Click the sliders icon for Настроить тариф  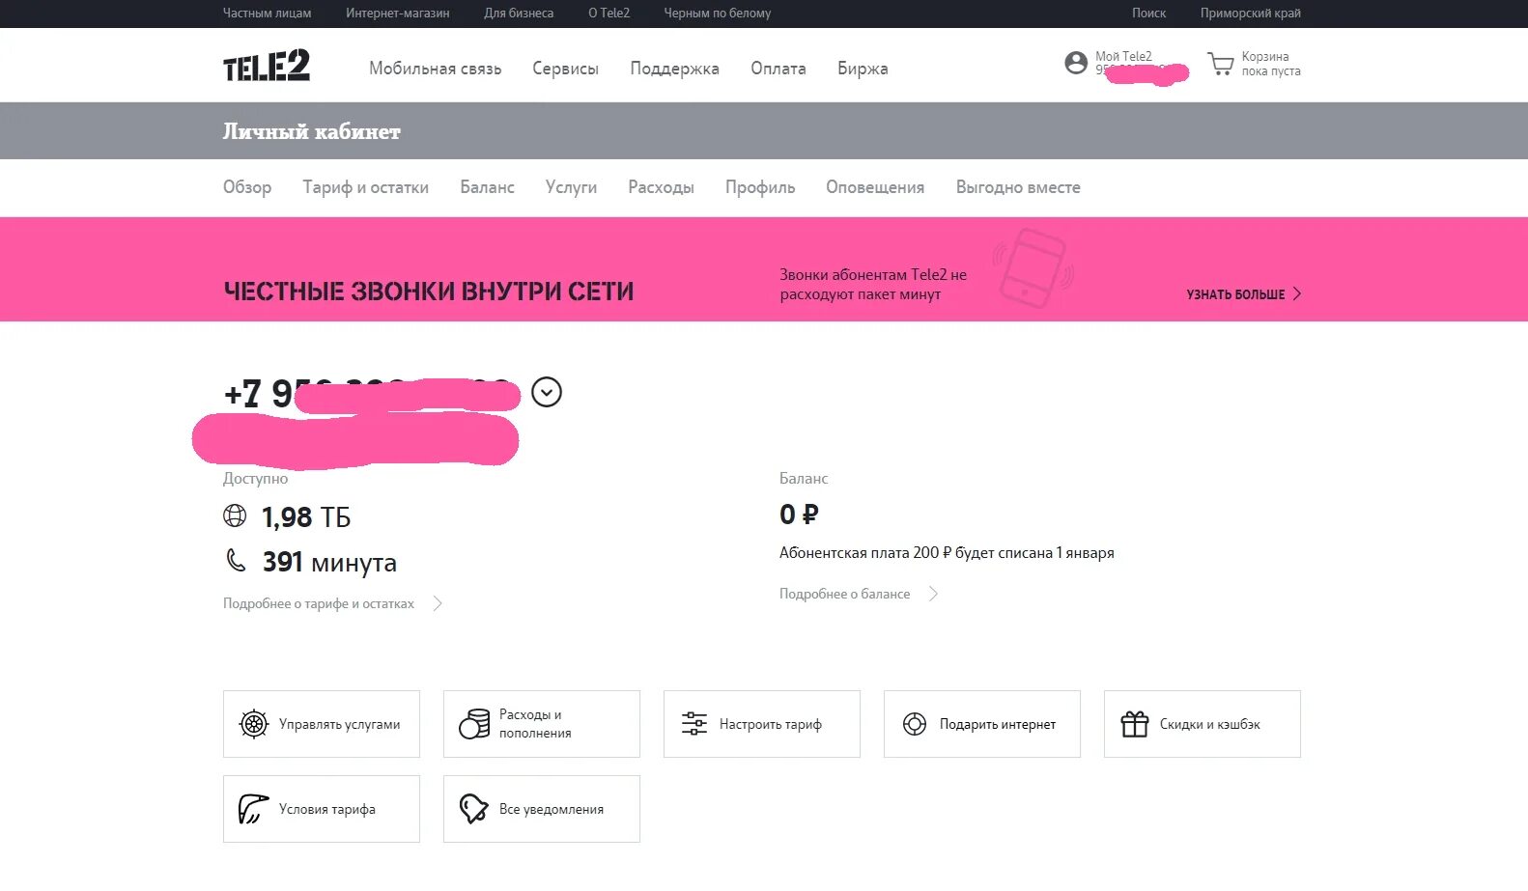[694, 723]
